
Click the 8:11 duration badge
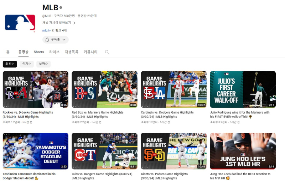pos(133,166)
